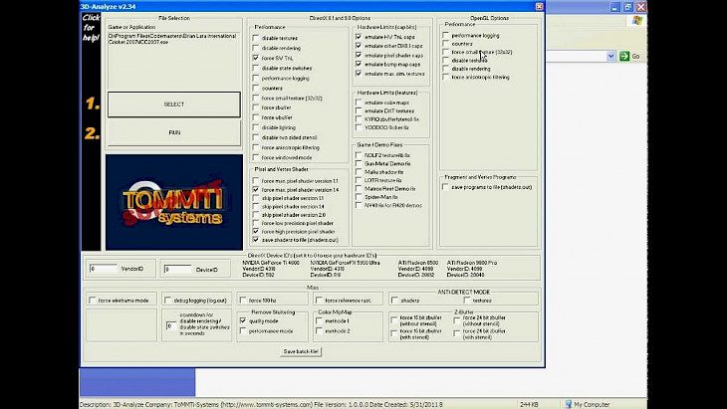Close the 3D-Analyze v2.34 window

pyautogui.click(x=539, y=7)
